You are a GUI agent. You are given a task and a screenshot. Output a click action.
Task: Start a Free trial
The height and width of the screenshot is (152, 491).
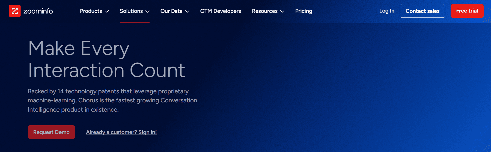[467, 11]
